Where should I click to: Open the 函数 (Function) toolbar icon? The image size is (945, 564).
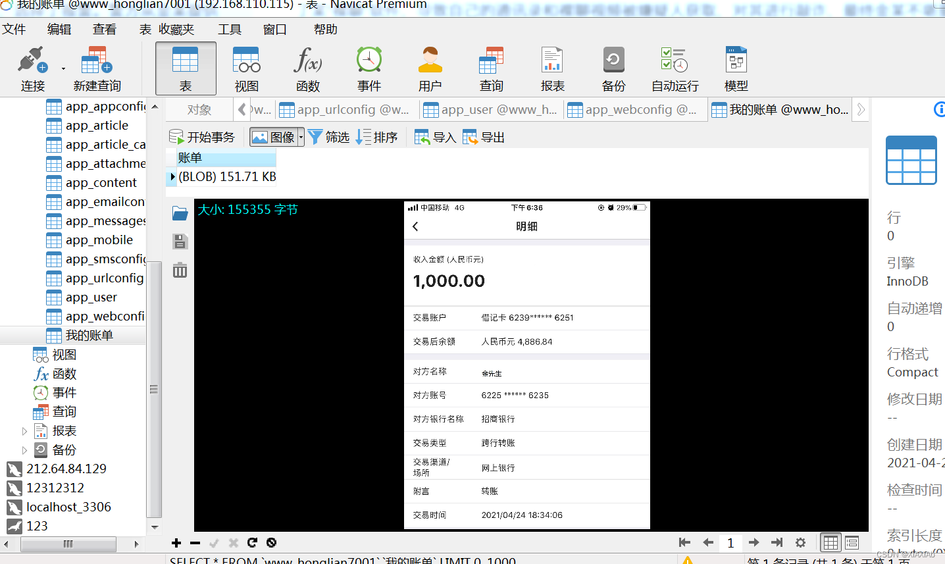tap(308, 69)
